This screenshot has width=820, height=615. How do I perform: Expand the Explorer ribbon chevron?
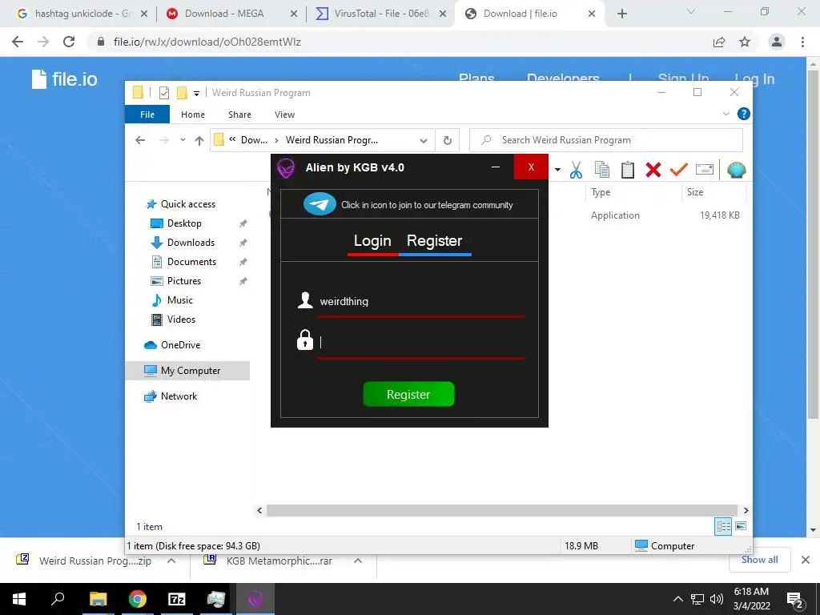pos(726,114)
